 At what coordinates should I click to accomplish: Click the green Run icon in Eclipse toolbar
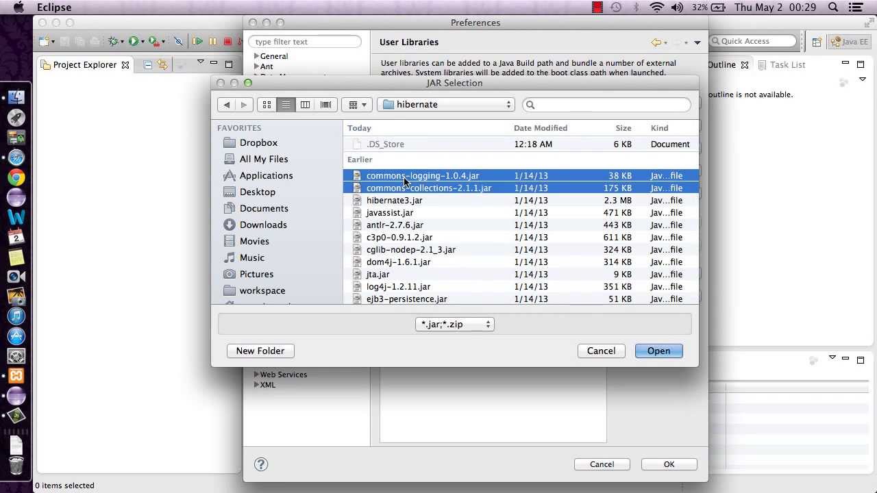coord(134,42)
